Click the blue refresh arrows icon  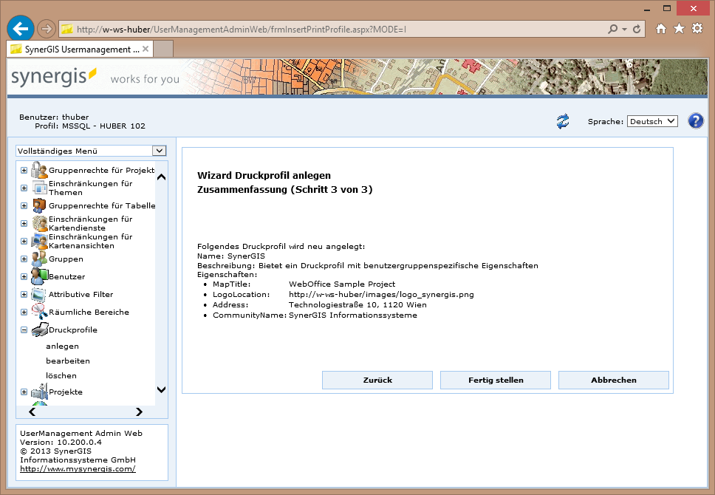coord(563,122)
